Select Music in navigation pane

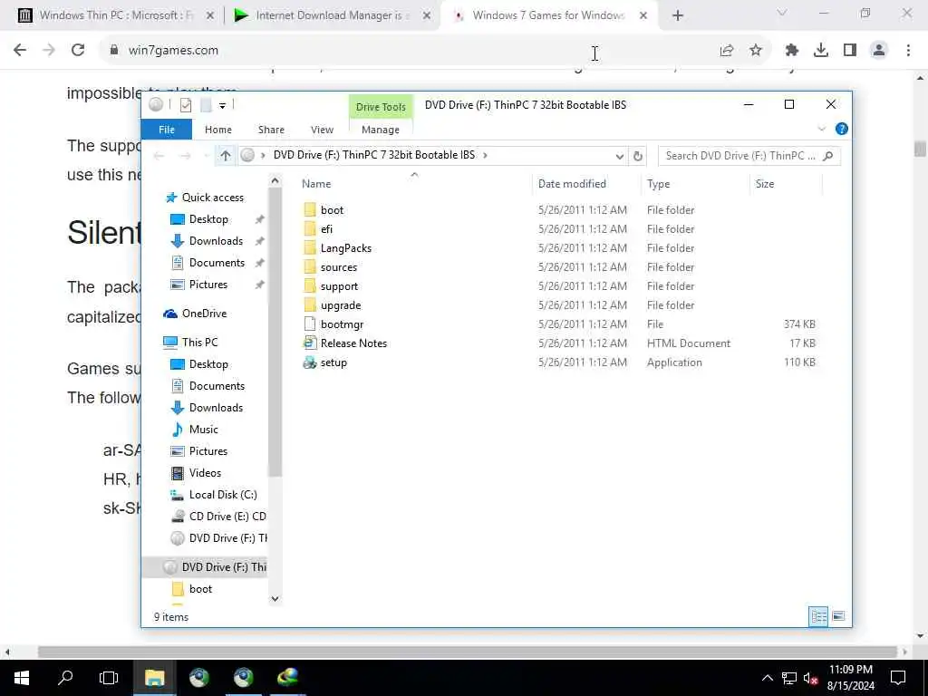(203, 430)
